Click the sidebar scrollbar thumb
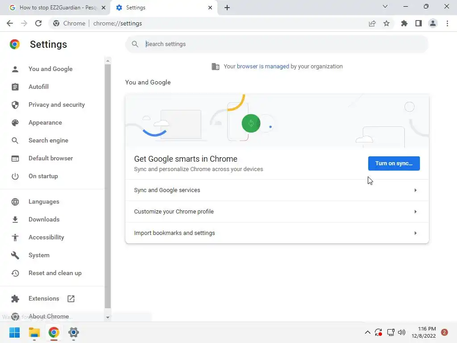 click(108, 186)
